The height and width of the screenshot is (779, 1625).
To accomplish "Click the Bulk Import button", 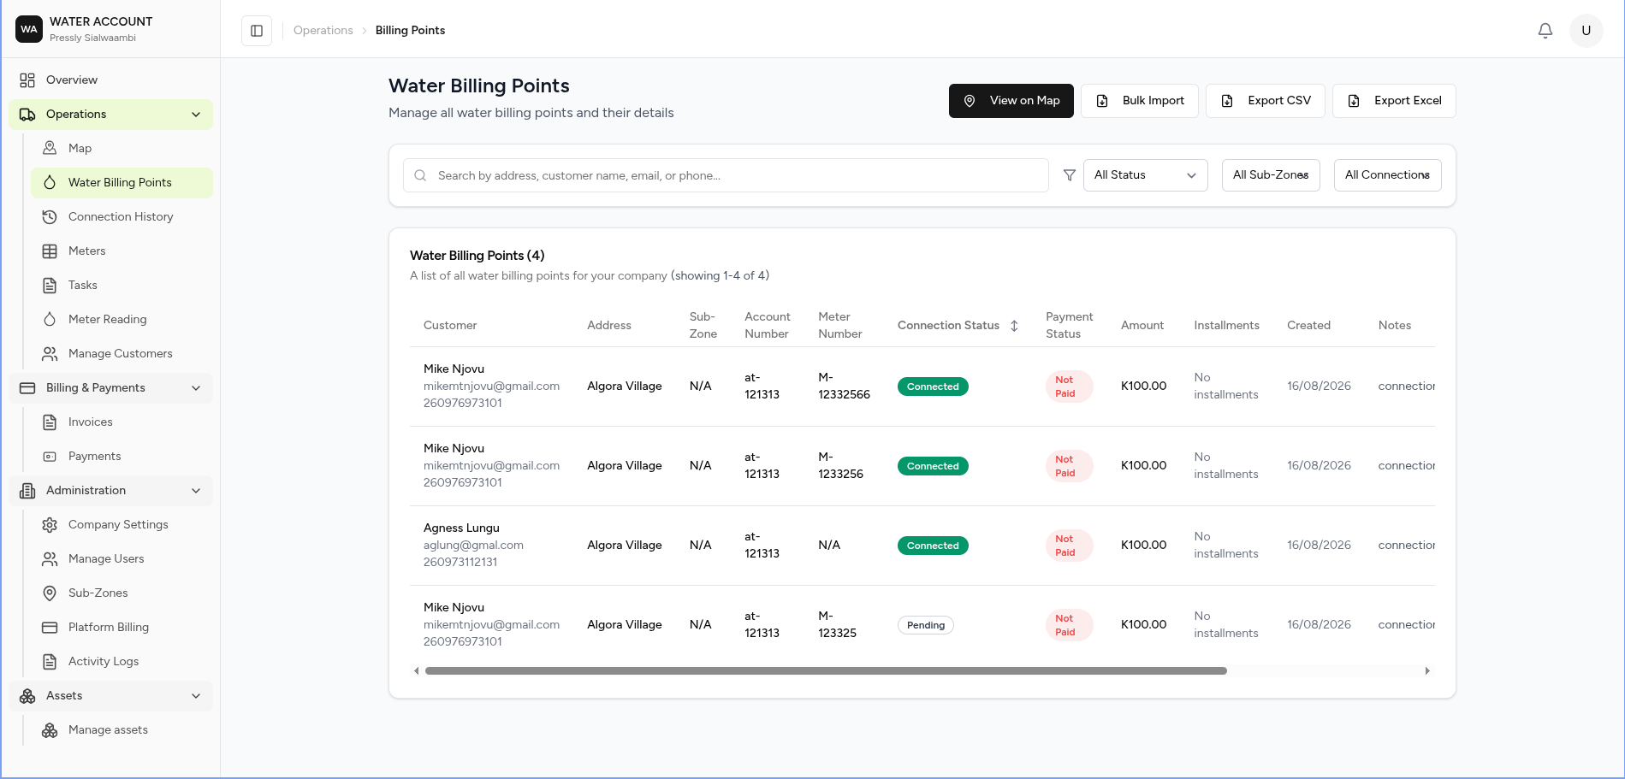I will point(1139,101).
